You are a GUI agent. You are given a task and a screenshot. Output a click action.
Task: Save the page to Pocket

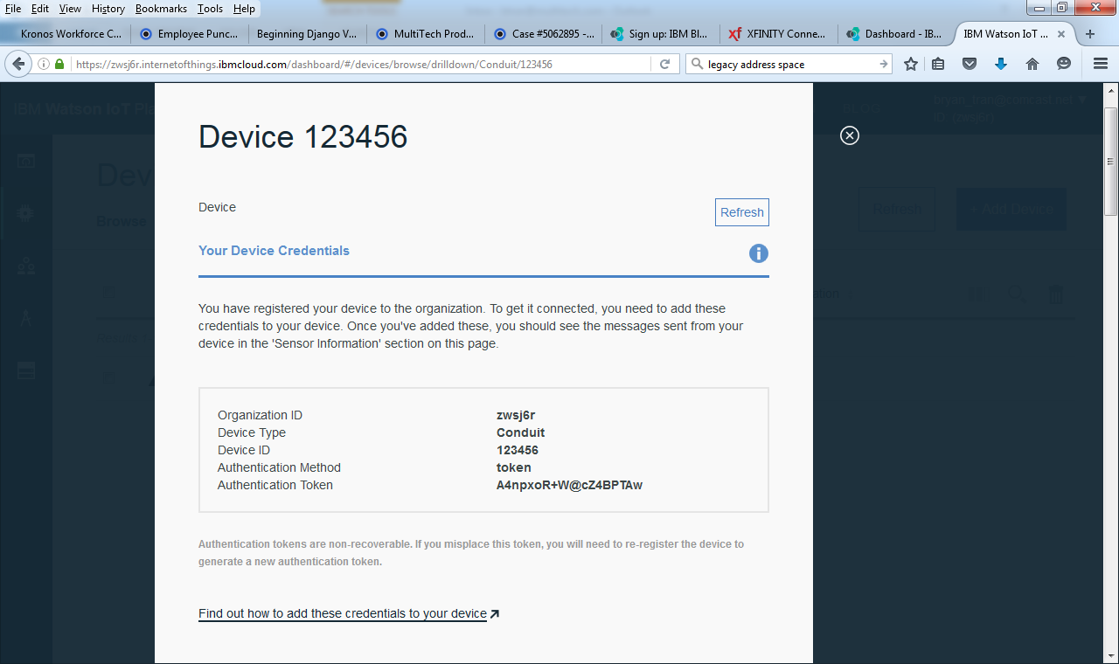pyautogui.click(x=970, y=64)
